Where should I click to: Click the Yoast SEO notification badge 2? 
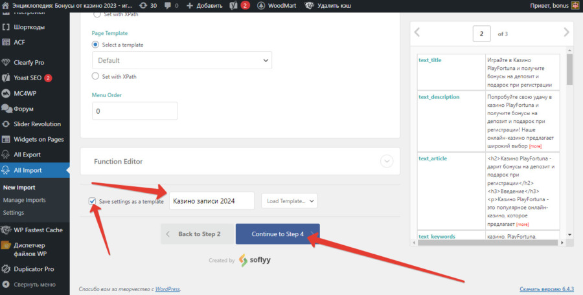[x=48, y=78]
